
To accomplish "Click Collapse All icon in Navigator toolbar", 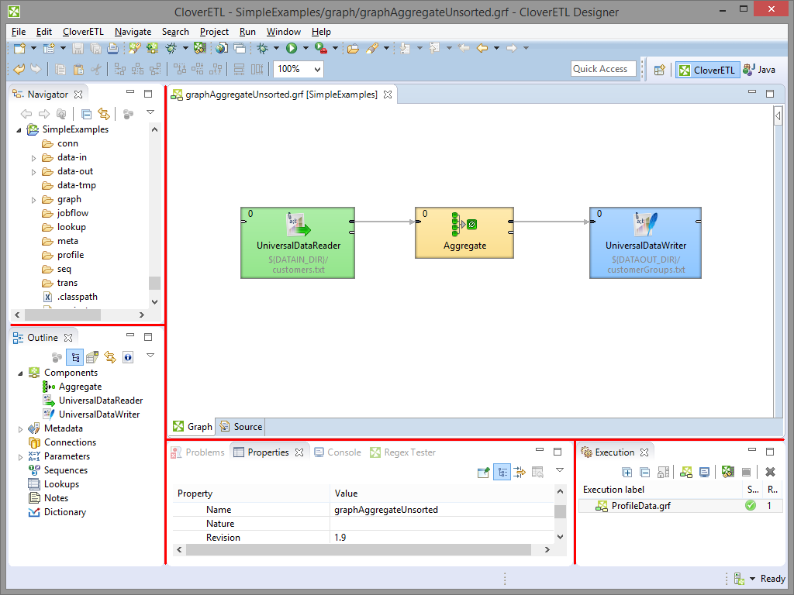I will pyautogui.click(x=87, y=114).
